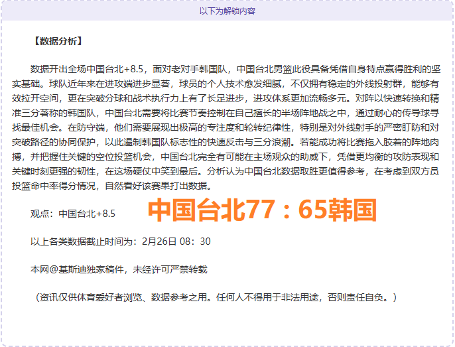The image size is (455, 347).
Task: Click the 以上各类数据截止时间为 label
Action: click(86, 242)
